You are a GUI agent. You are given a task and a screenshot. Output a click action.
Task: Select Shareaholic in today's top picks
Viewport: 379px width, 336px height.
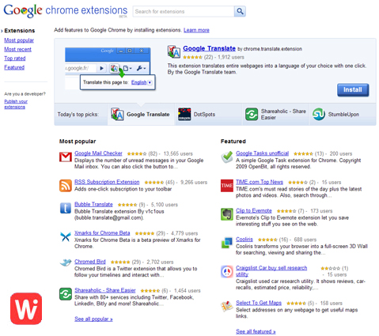point(275,115)
